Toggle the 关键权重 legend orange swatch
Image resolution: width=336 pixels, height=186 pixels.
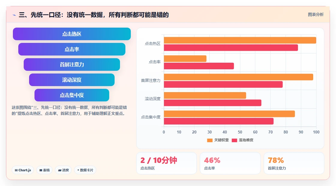point(210,140)
